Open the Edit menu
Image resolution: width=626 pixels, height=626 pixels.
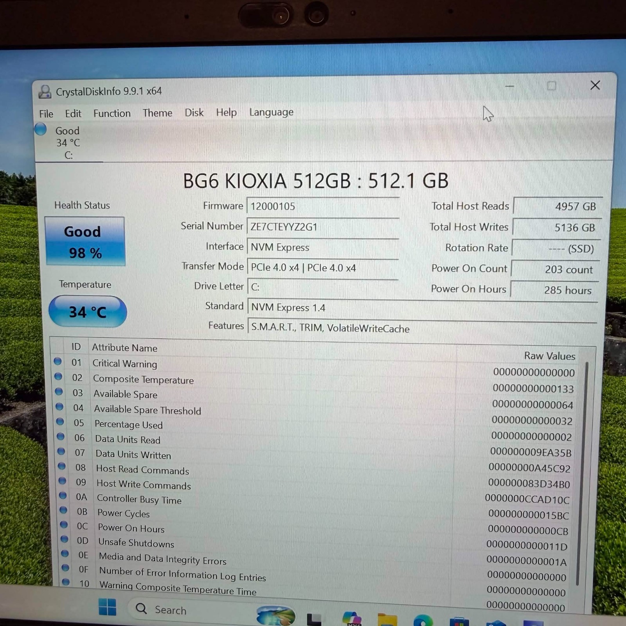(73, 113)
